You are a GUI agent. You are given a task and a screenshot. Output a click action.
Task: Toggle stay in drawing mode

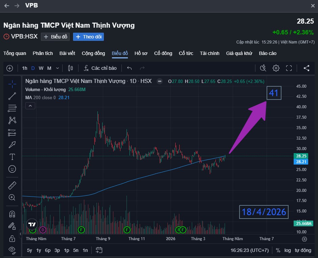click(12, 226)
